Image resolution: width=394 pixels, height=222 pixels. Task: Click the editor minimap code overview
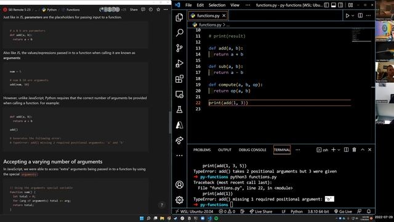(361, 35)
